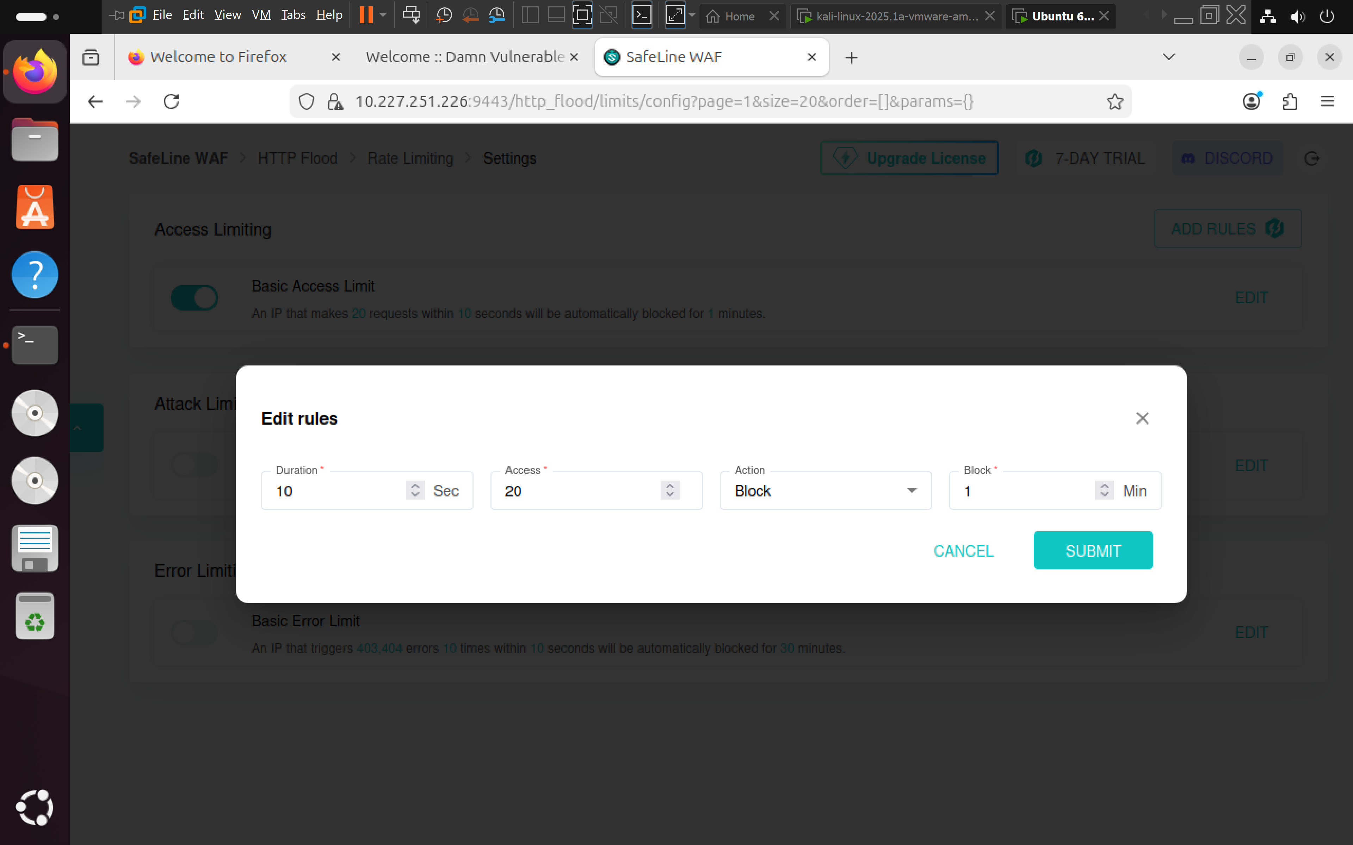
Task: Log out of SafeLine via exit icon
Action: click(x=1312, y=158)
